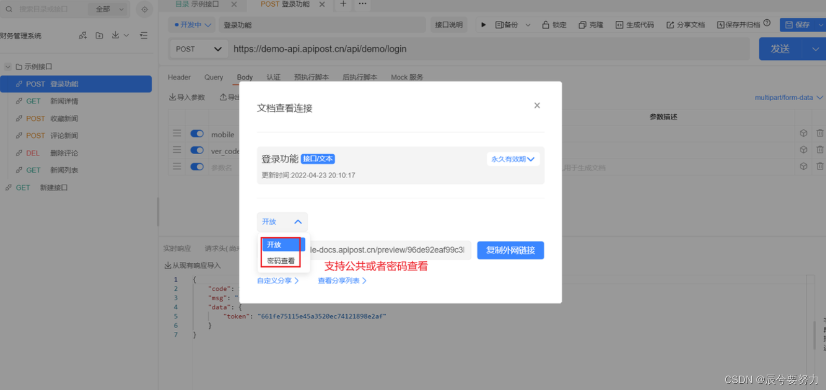Click the cube icon in mobile row
Image resolution: width=826 pixels, height=390 pixels.
(804, 133)
